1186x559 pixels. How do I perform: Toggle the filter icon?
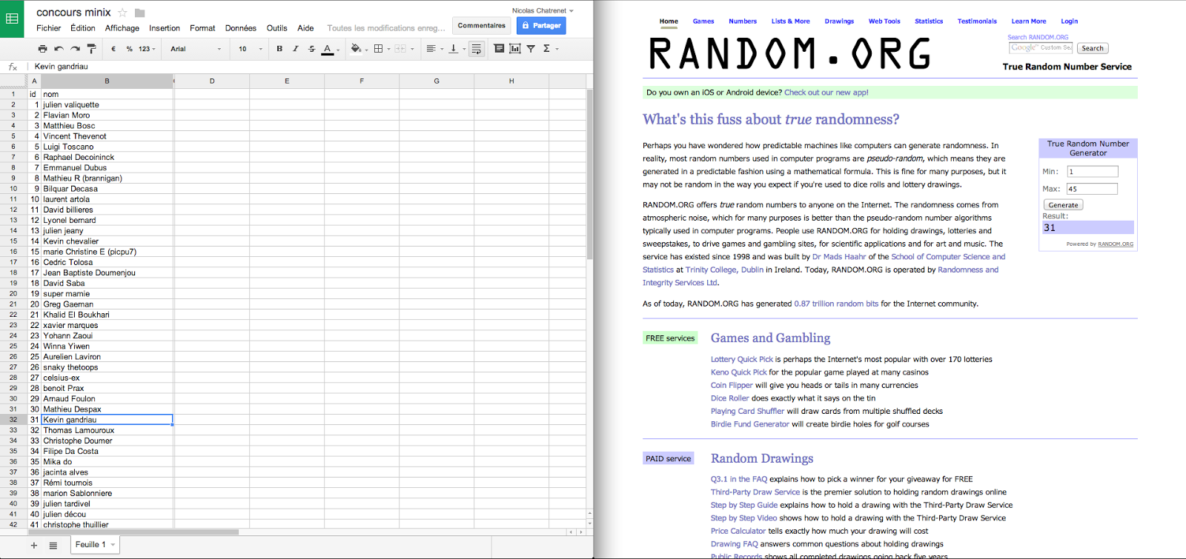click(x=531, y=49)
